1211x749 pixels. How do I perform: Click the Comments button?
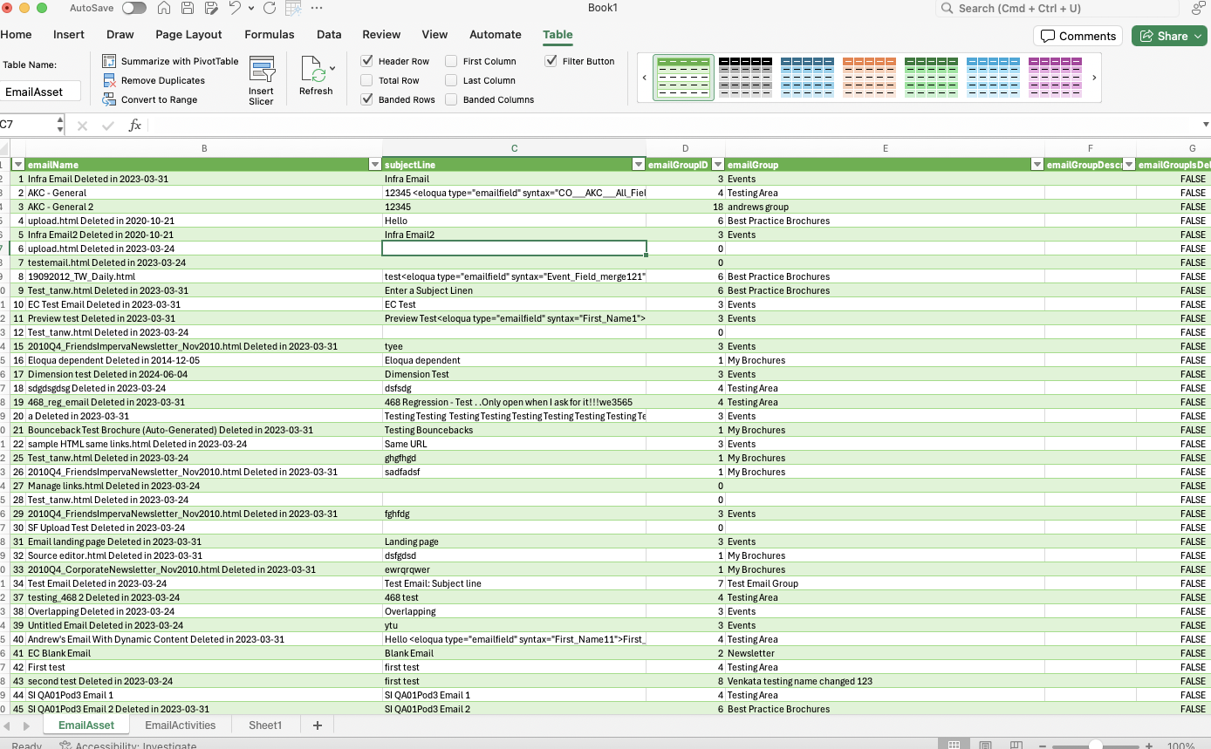(x=1078, y=36)
